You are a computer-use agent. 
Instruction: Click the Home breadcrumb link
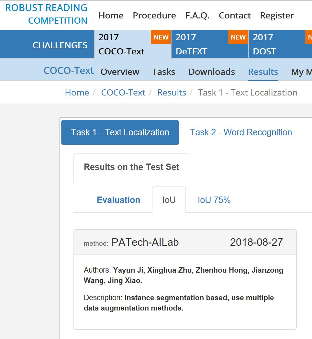(77, 93)
